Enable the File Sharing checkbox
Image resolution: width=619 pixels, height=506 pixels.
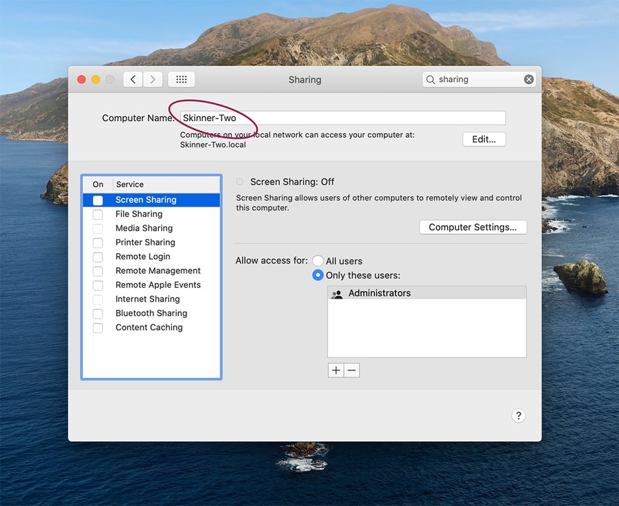97,214
